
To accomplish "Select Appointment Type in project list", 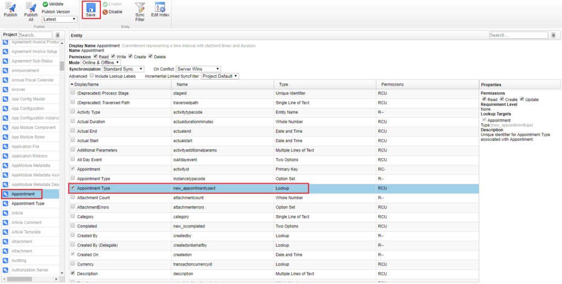I will (x=28, y=203).
